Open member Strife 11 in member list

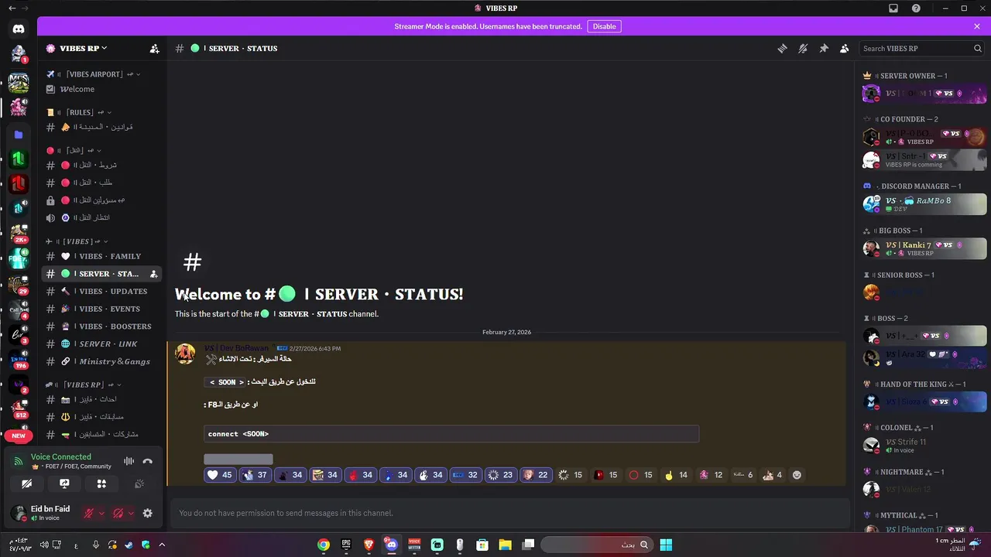pos(924,446)
